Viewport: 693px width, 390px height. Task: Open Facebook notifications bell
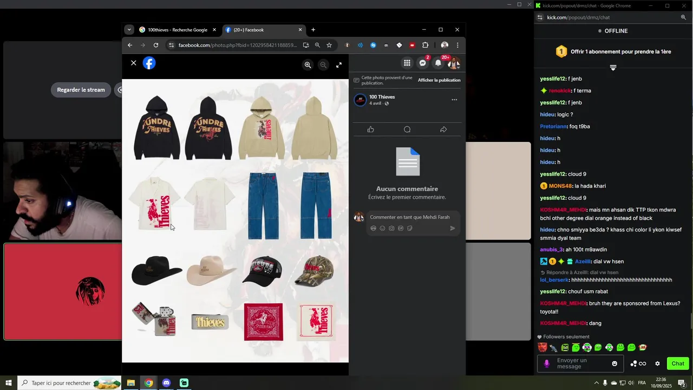pyautogui.click(x=439, y=63)
